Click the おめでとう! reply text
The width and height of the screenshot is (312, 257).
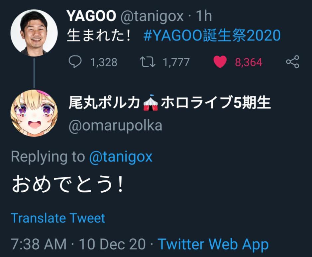tap(68, 184)
